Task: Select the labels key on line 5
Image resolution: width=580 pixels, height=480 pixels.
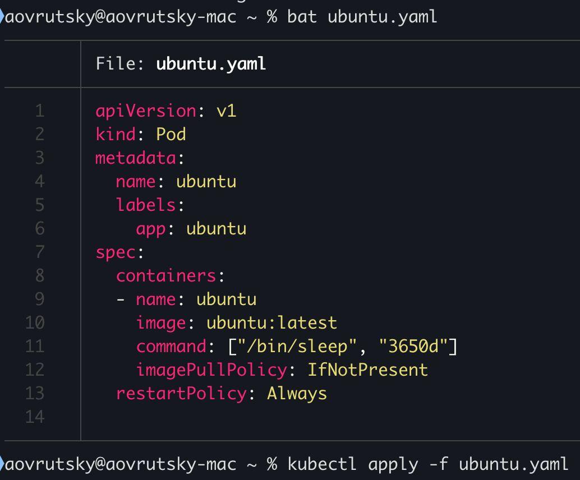Action: click(145, 205)
